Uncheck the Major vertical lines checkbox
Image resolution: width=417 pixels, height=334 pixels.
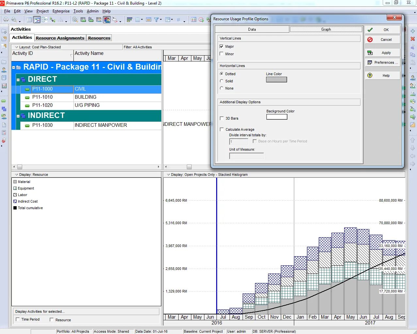coord(222,46)
